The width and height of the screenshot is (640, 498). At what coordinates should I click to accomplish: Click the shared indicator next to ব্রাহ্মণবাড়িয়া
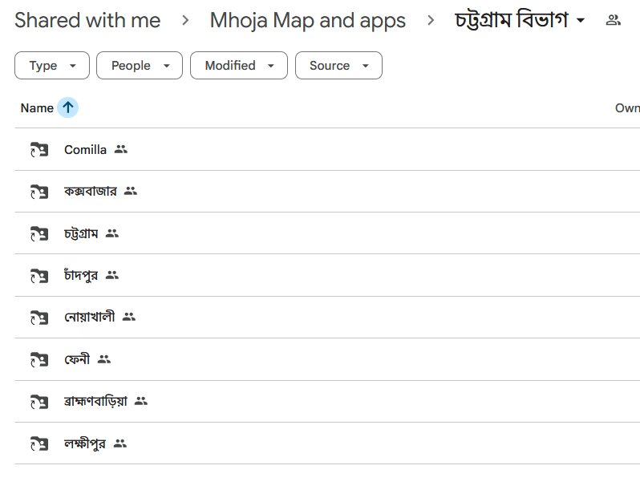tap(141, 401)
